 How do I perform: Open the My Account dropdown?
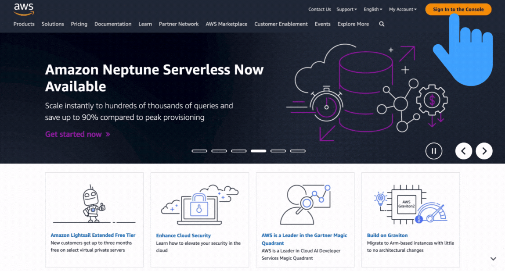tap(402, 9)
